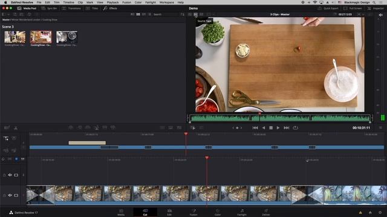Open the Timeline menu
Image resolution: width=387 pixels, height=217 pixels.
pyautogui.click(x=68, y=2)
